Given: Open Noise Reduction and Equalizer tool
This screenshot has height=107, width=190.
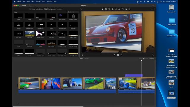Looking at the screenshot, I should pyautogui.click(x=119, y=9).
